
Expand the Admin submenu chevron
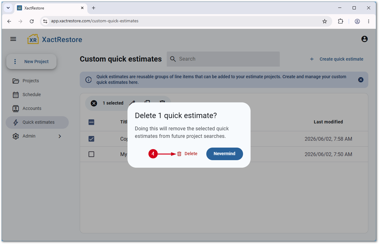pos(60,136)
